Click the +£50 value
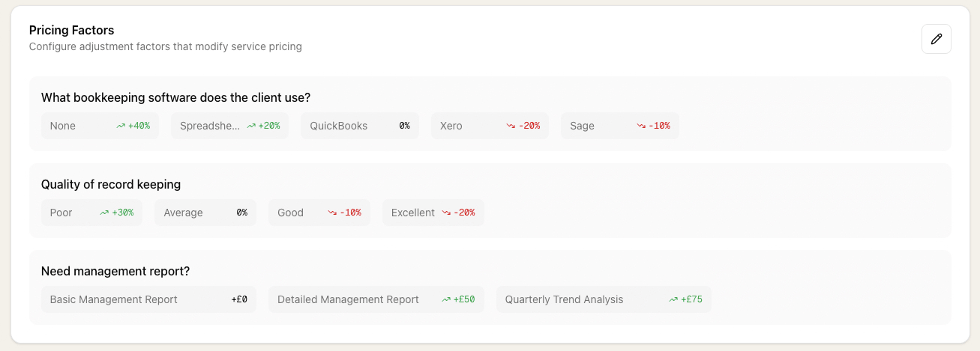The image size is (980, 351). pos(464,299)
